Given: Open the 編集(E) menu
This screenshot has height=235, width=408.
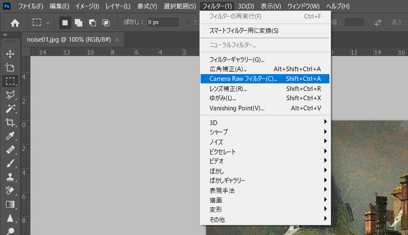Looking at the screenshot, I should pyautogui.click(x=59, y=6).
